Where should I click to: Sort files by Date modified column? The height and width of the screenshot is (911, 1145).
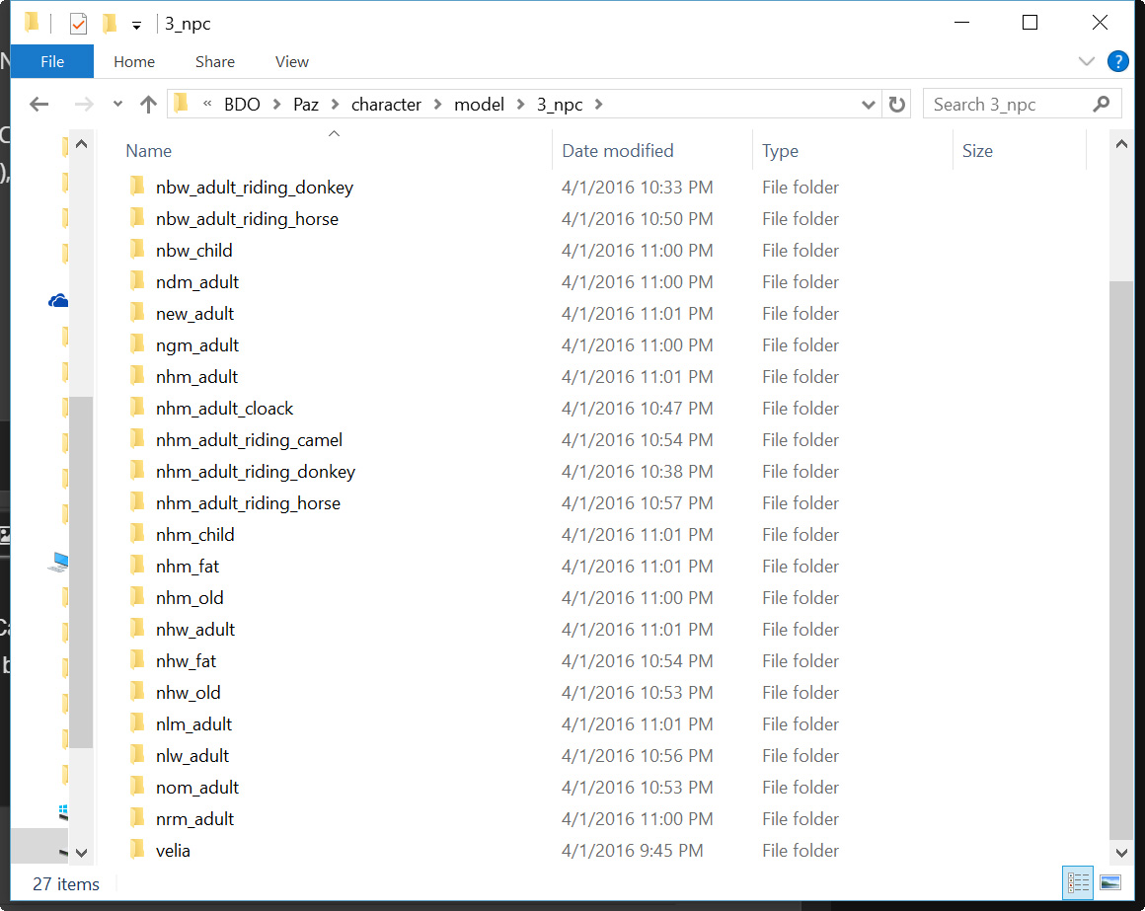(617, 151)
